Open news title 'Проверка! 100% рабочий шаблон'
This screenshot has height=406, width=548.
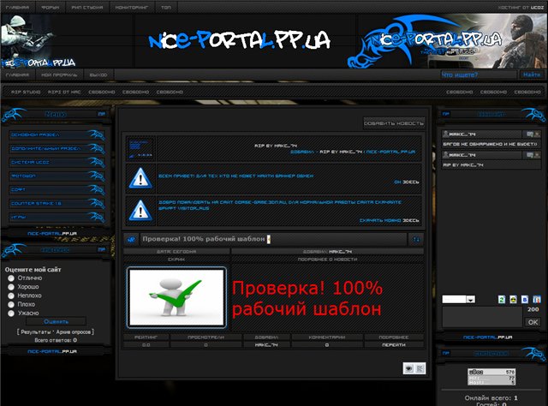tap(204, 239)
